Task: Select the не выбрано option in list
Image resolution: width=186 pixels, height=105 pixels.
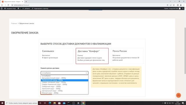Action: [65, 76]
